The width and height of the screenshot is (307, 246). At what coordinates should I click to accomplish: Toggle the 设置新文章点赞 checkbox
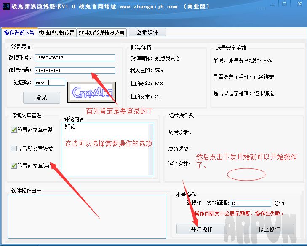(x=14, y=130)
